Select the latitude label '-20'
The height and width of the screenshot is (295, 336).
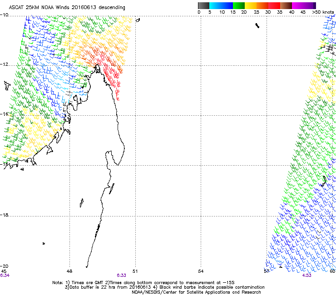point(4,266)
